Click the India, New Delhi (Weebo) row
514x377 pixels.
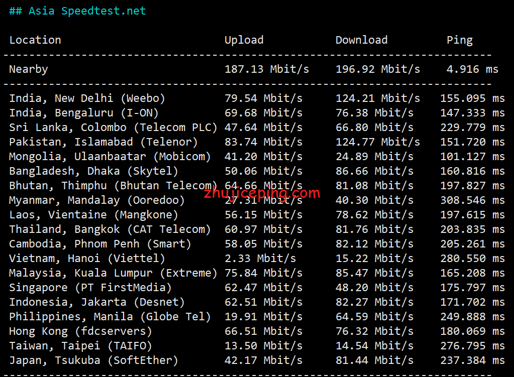tap(257, 98)
